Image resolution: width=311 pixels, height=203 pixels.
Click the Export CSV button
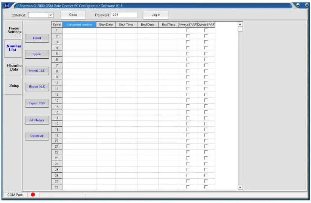tap(37, 103)
